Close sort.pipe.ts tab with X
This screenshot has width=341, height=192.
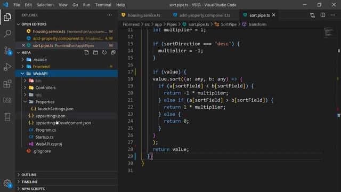(x=274, y=15)
